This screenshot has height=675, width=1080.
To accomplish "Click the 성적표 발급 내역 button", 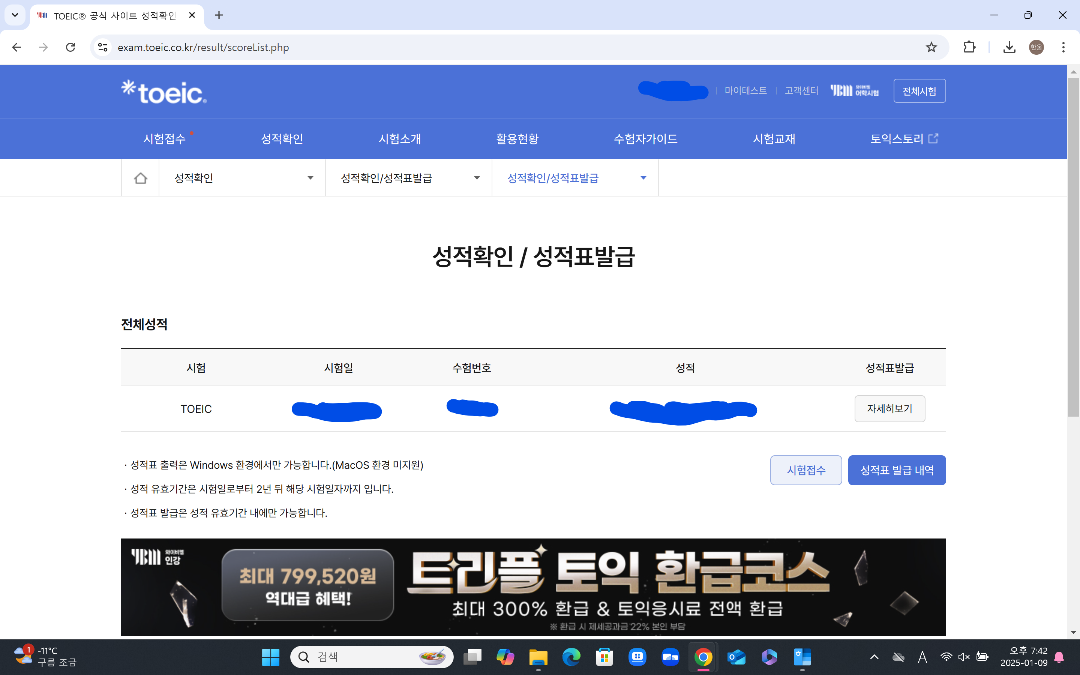I will 897,470.
